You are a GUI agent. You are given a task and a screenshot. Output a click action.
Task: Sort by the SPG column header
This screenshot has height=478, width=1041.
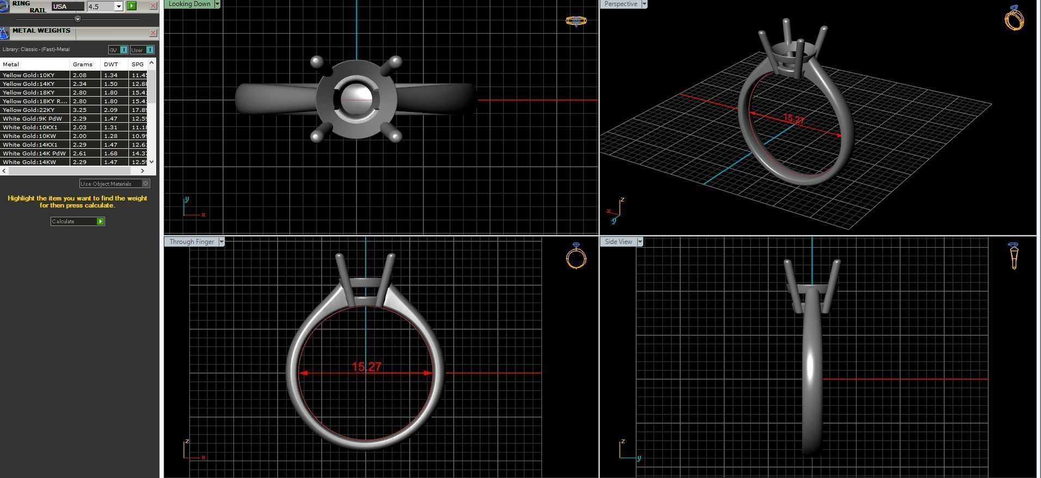click(138, 64)
